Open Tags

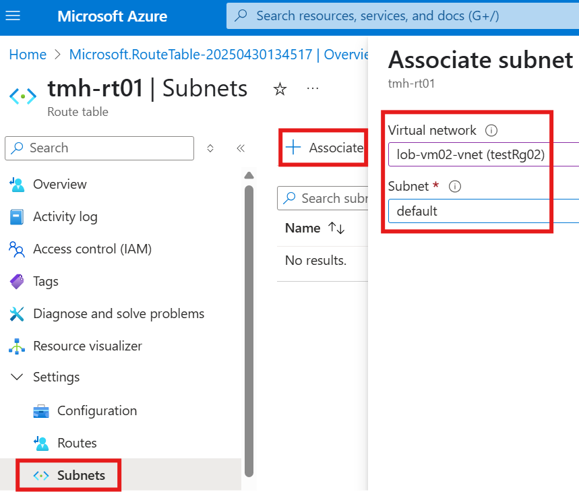point(45,282)
